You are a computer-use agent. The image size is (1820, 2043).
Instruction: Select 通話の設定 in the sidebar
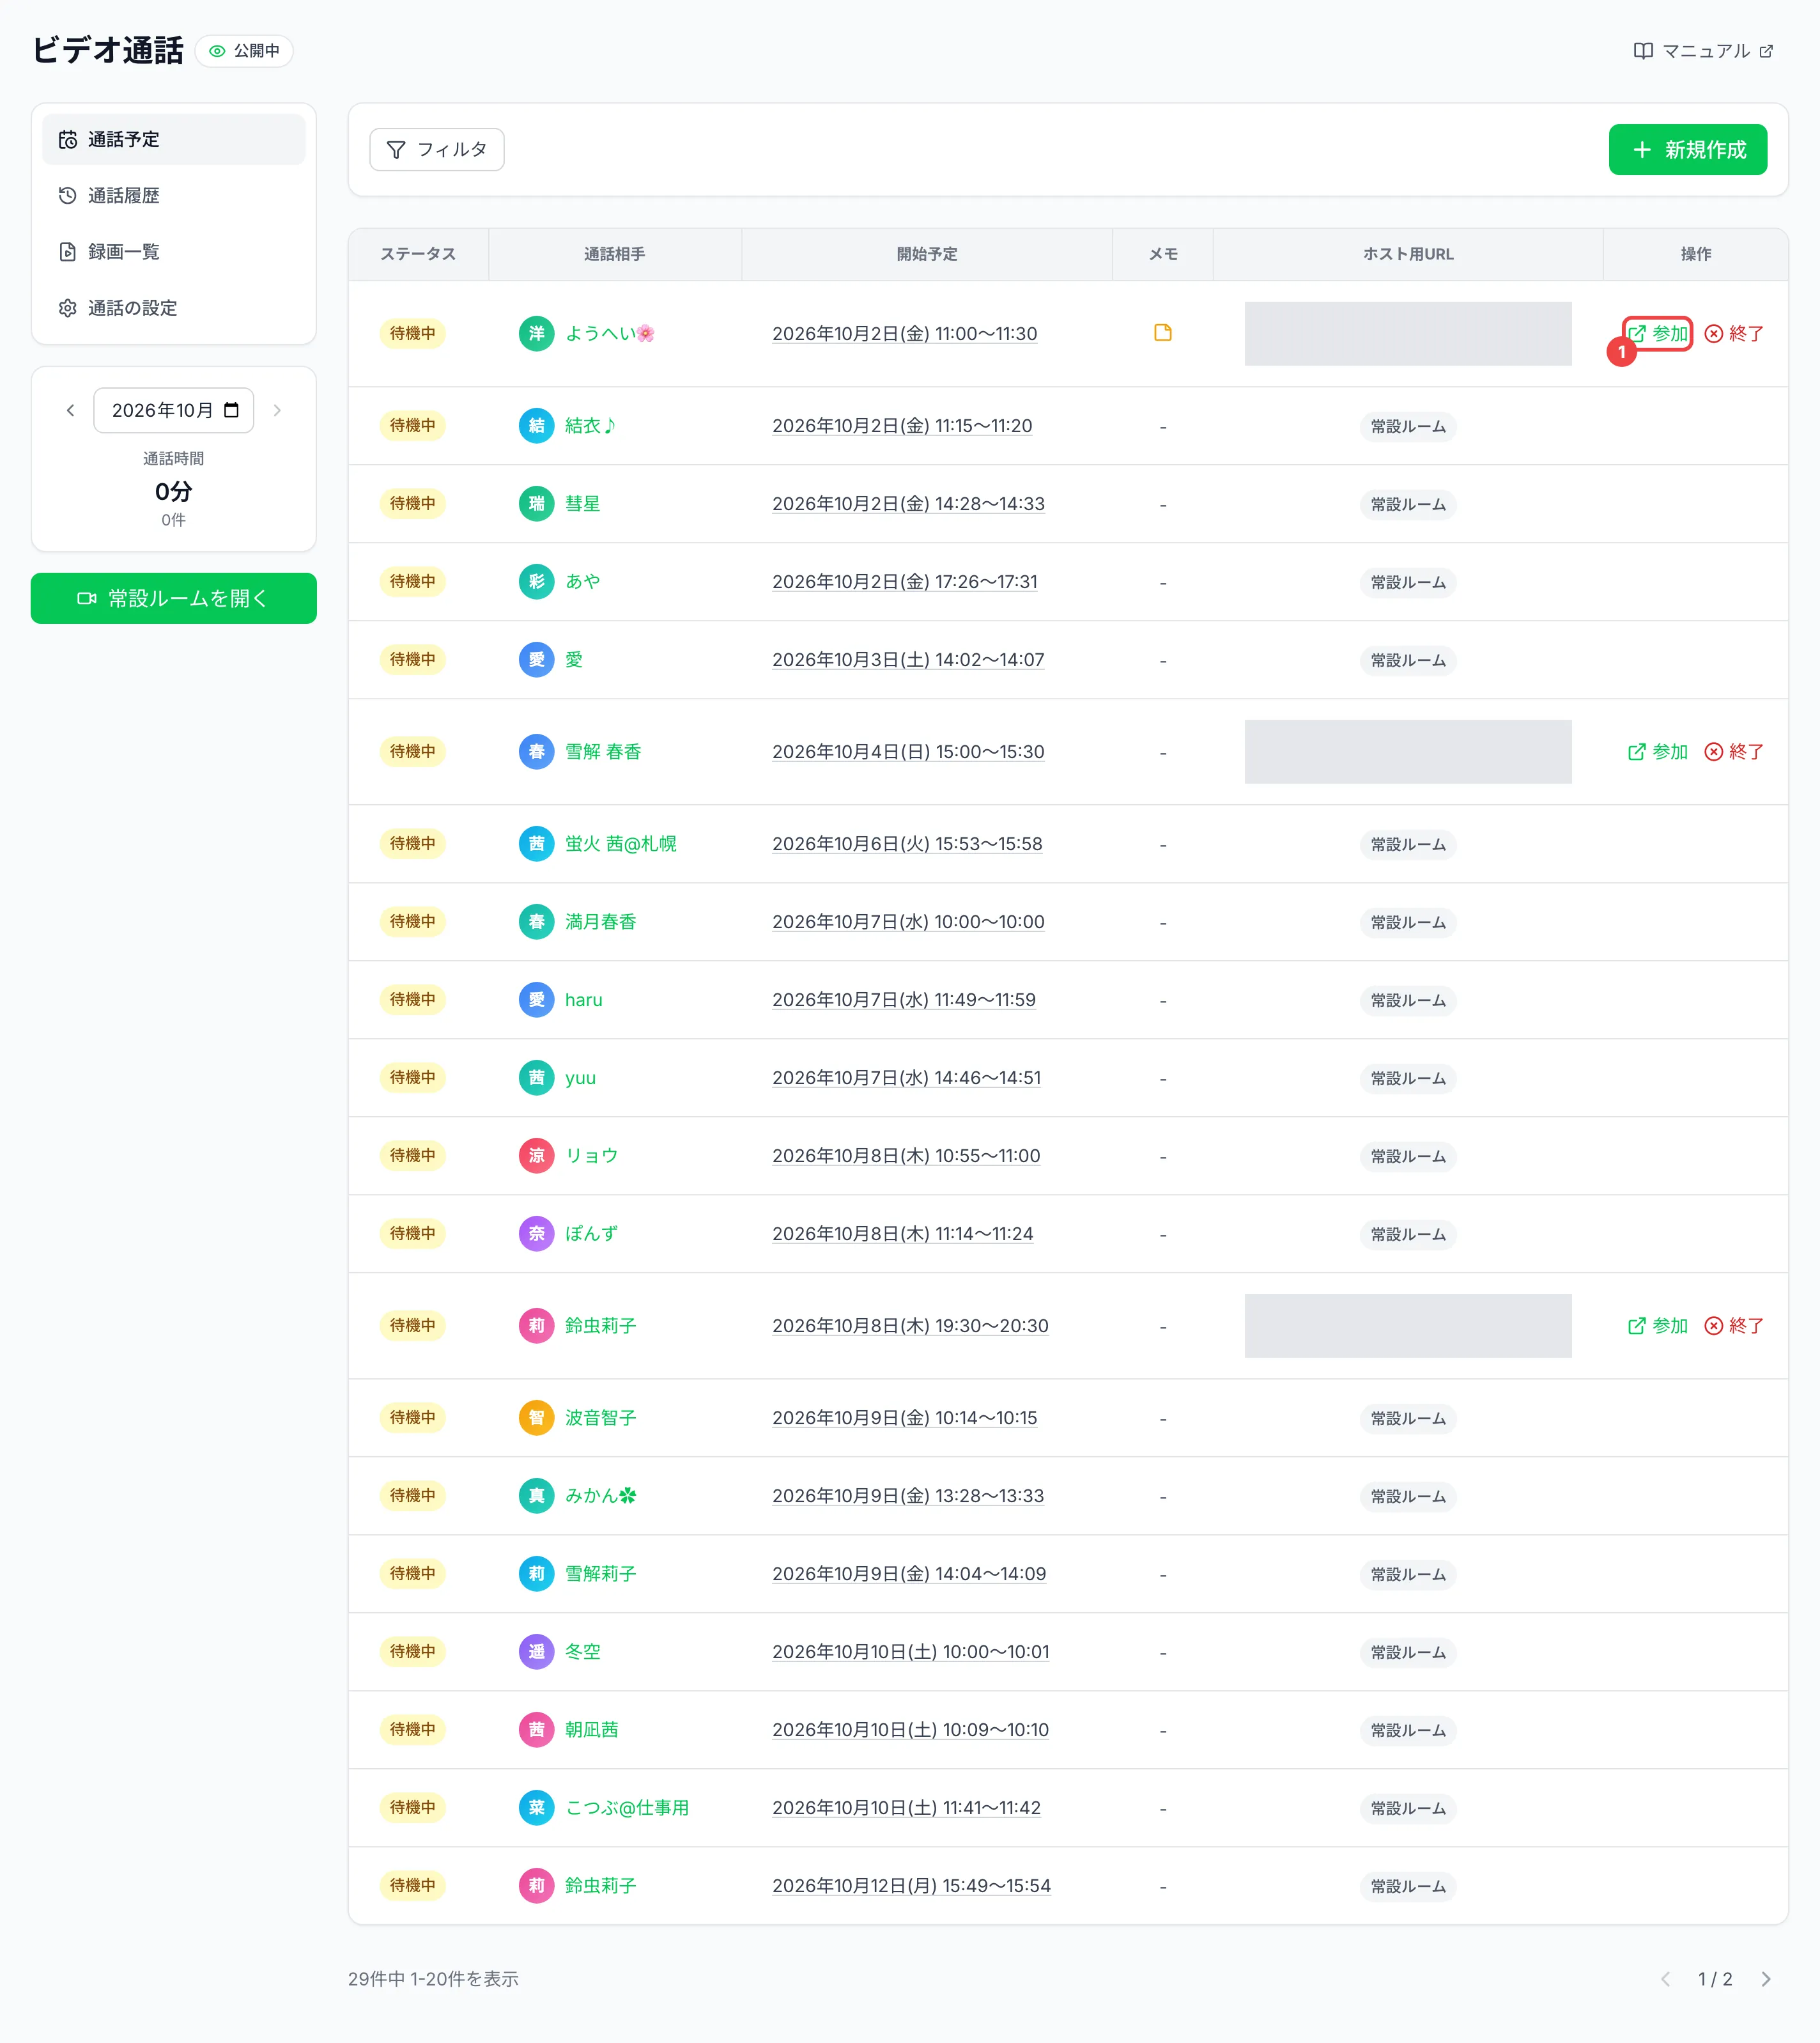pos(173,308)
